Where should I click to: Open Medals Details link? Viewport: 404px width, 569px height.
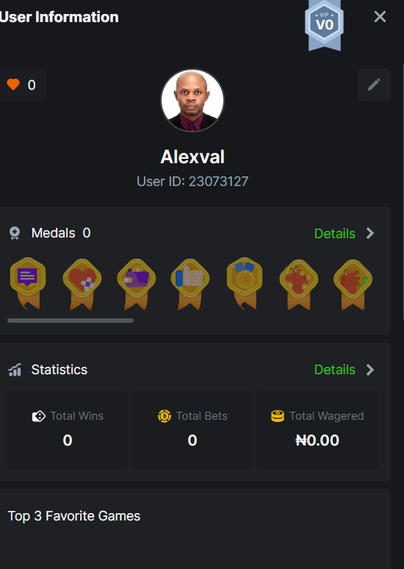tap(335, 233)
